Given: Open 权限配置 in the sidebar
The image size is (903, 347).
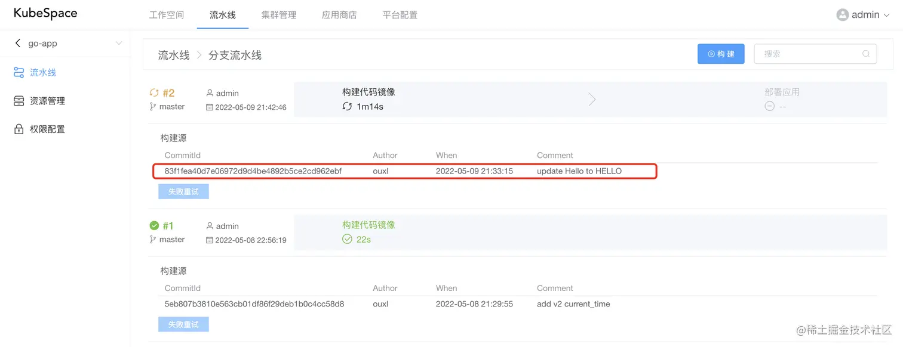Looking at the screenshot, I should tap(48, 129).
